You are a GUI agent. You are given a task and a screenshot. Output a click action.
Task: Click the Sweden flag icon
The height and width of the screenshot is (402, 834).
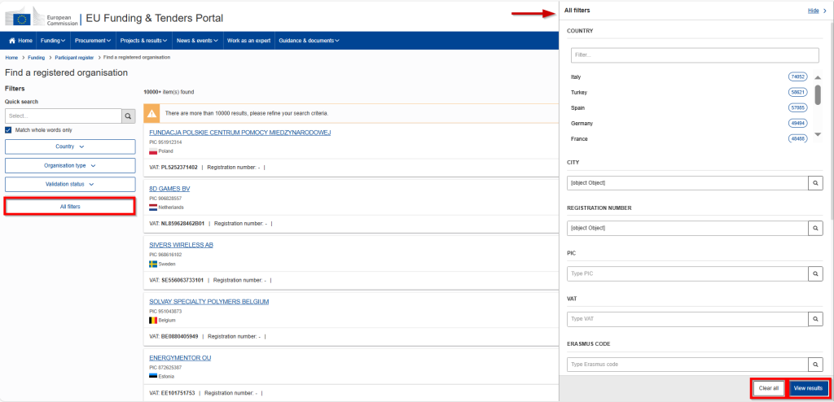coord(153,264)
